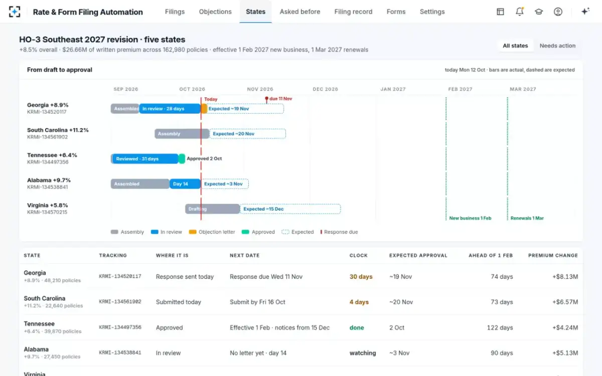Select Virginia +5.8% timeline row label

(48, 206)
